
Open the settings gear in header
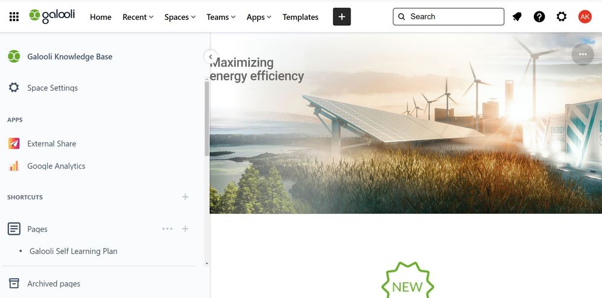[562, 17]
